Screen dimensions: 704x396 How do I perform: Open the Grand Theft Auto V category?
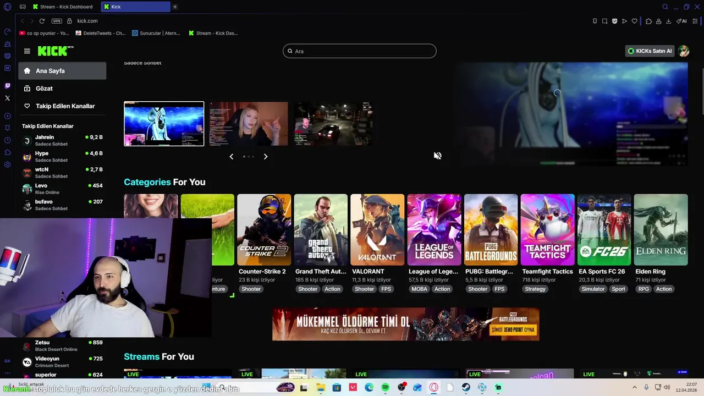pyautogui.click(x=321, y=230)
